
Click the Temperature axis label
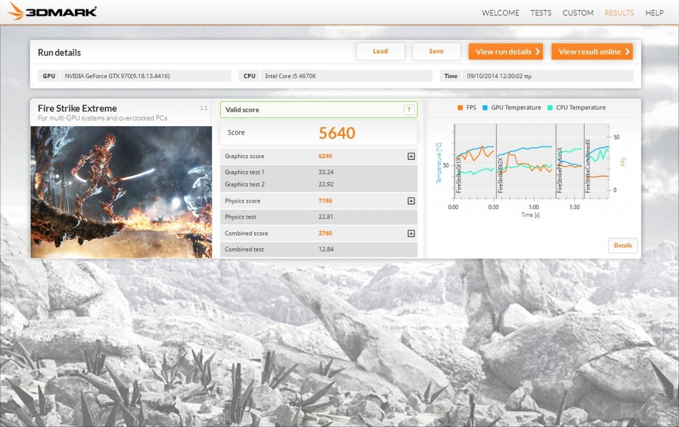439,163
